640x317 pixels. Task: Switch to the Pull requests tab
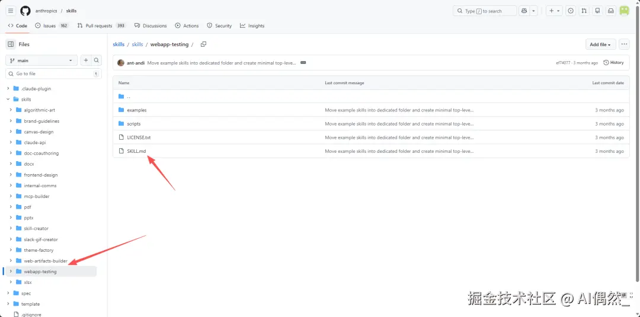[x=102, y=25]
